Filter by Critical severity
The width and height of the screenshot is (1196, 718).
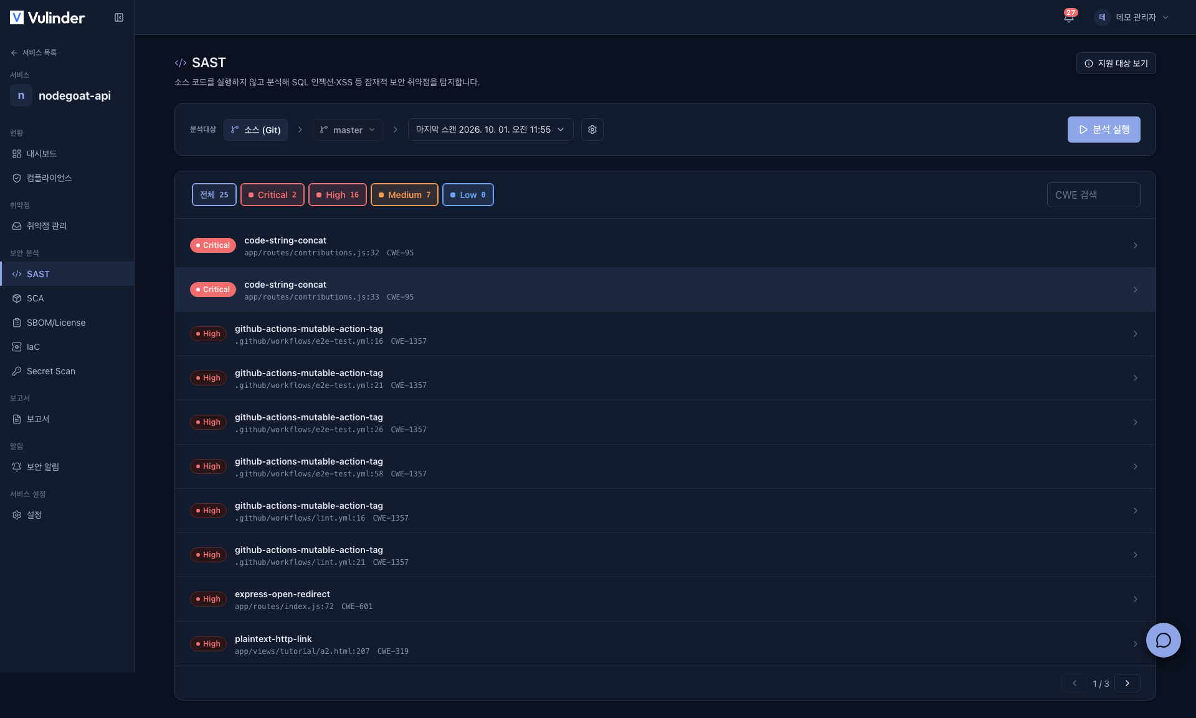point(272,195)
